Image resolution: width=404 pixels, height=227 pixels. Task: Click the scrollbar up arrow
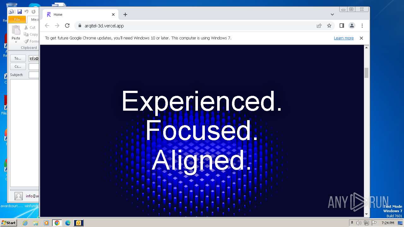[x=366, y=48]
